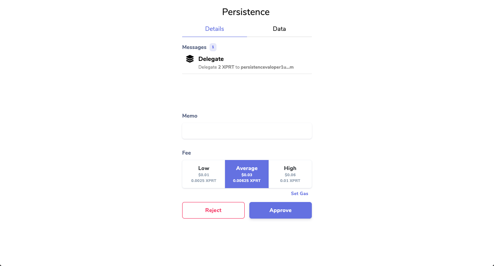
Task: Open Set Gas settings
Action: click(299, 194)
